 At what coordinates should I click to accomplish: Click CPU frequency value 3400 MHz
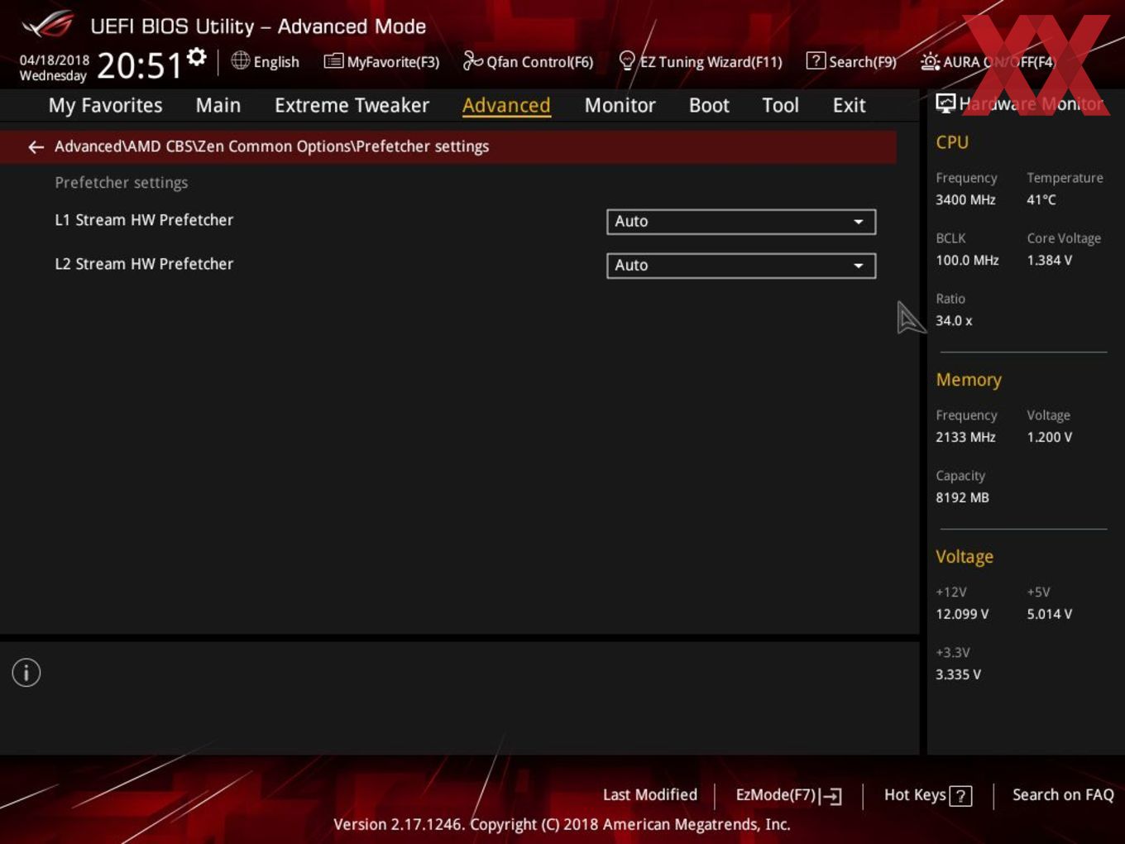click(965, 199)
